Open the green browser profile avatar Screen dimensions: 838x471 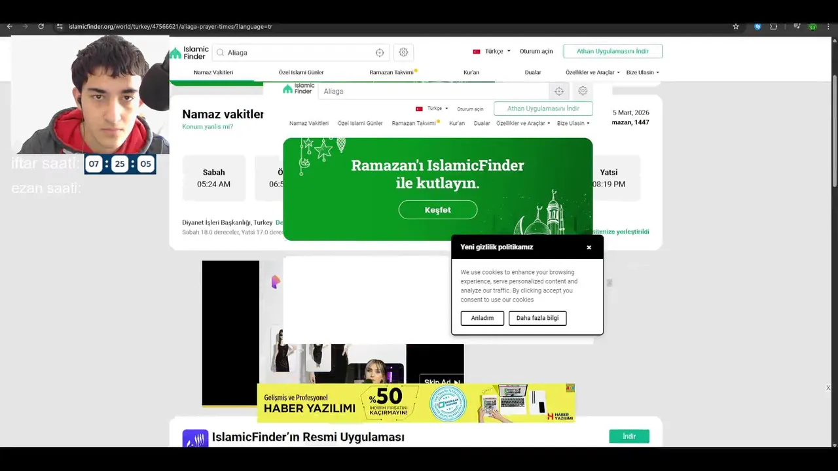click(x=812, y=26)
